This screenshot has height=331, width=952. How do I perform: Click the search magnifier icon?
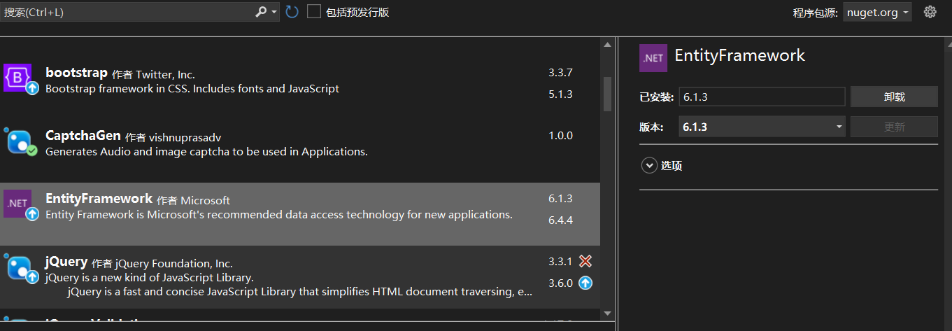coord(261,12)
